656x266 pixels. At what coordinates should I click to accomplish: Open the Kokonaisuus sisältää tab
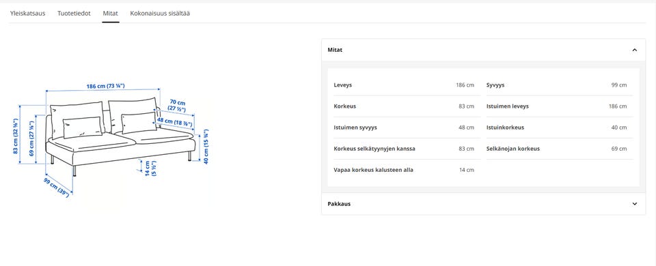pyautogui.click(x=160, y=14)
